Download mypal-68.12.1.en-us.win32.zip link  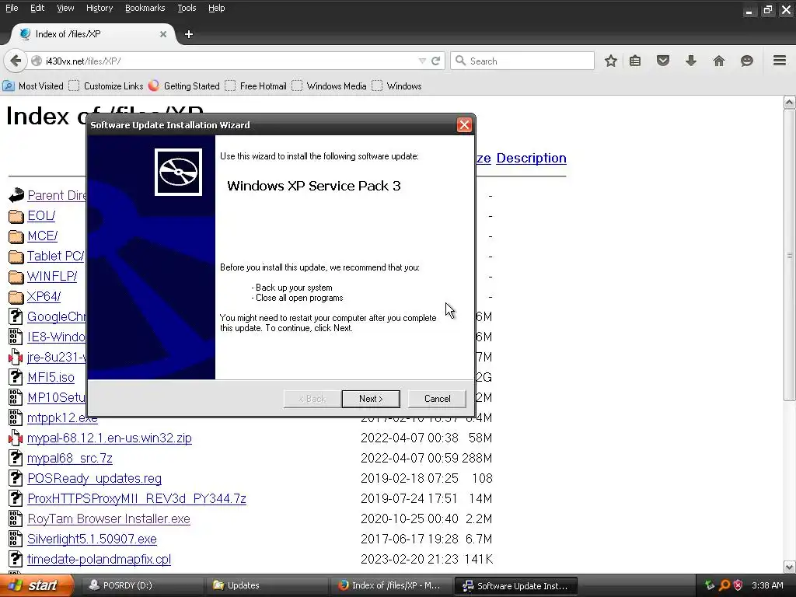point(110,438)
